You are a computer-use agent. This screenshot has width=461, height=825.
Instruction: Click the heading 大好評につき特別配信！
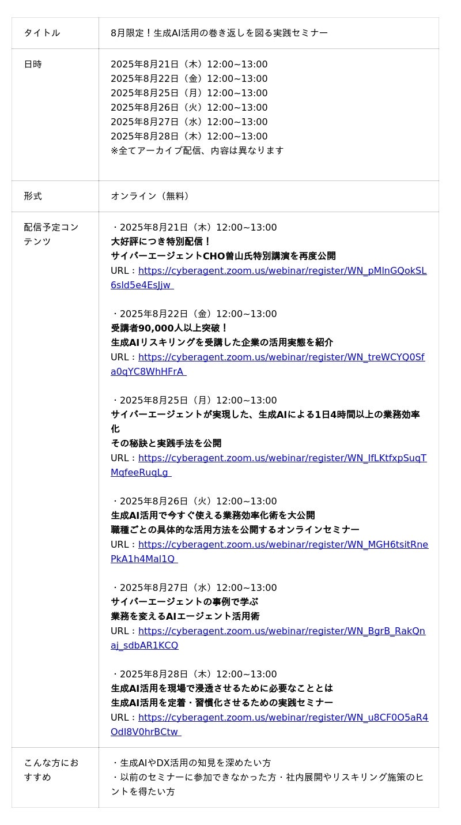pyautogui.click(x=161, y=242)
